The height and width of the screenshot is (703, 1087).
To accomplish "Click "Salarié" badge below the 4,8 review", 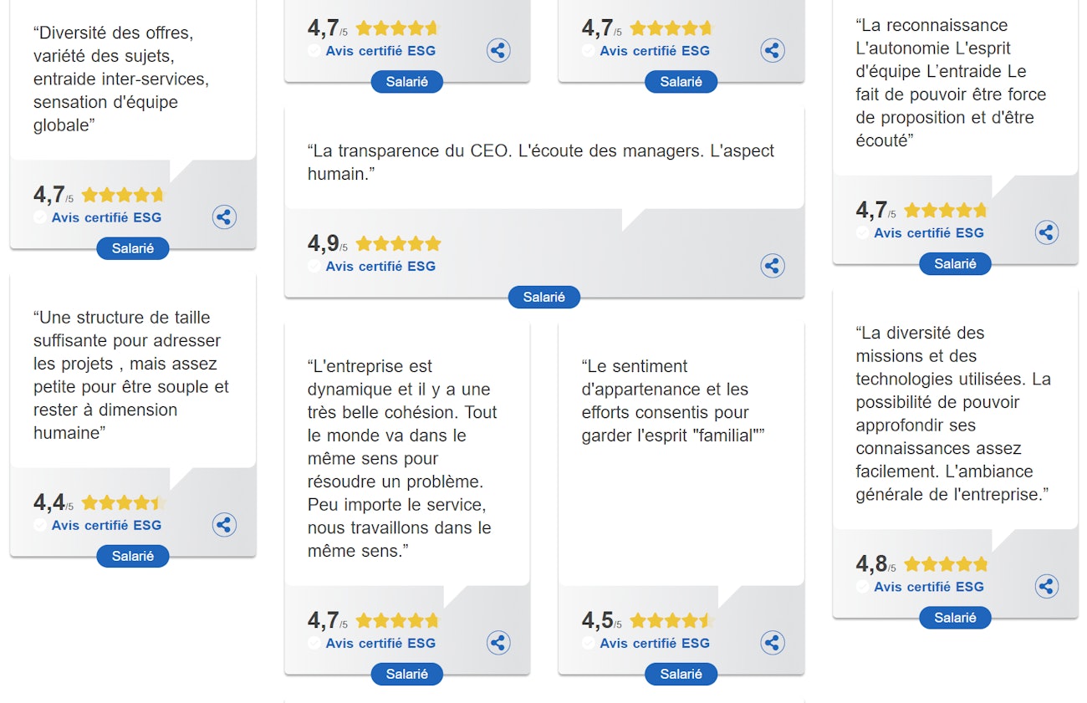I will coord(955,618).
